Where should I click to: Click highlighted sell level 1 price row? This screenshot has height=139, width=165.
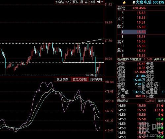pyautogui.click(x=134, y=32)
